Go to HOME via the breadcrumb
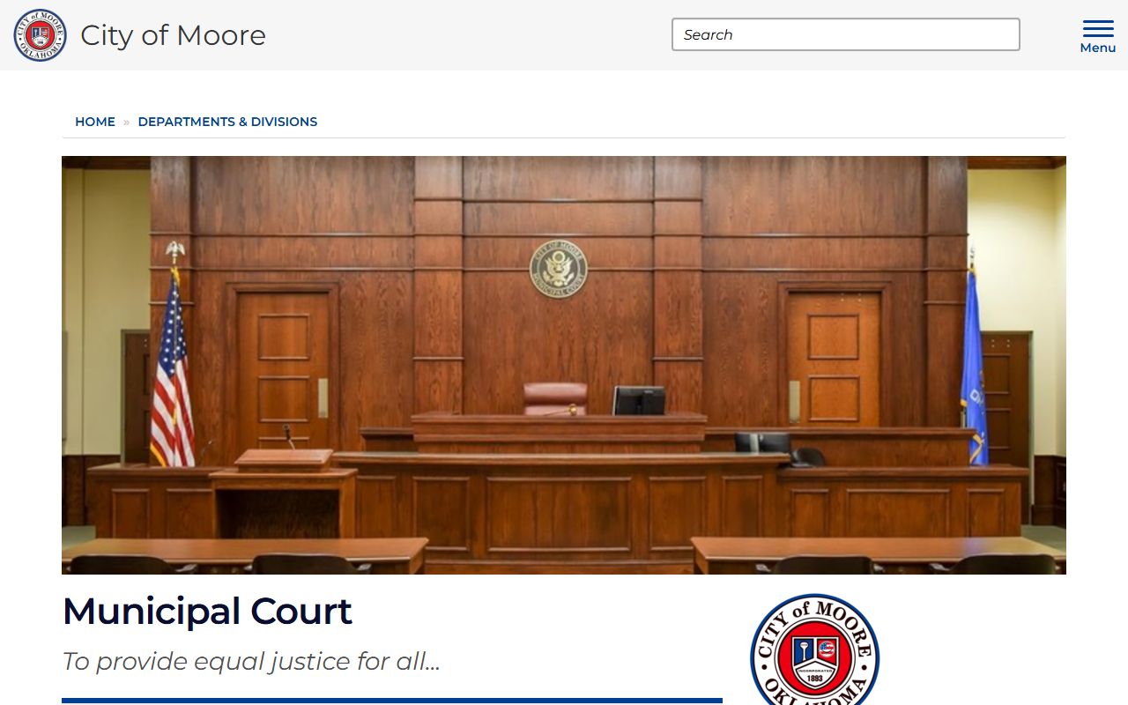This screenshot has width=1128, height=705. 95,122
